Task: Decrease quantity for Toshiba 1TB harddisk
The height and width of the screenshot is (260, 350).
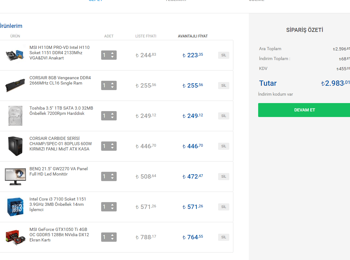Action: [x=112, y=118]
